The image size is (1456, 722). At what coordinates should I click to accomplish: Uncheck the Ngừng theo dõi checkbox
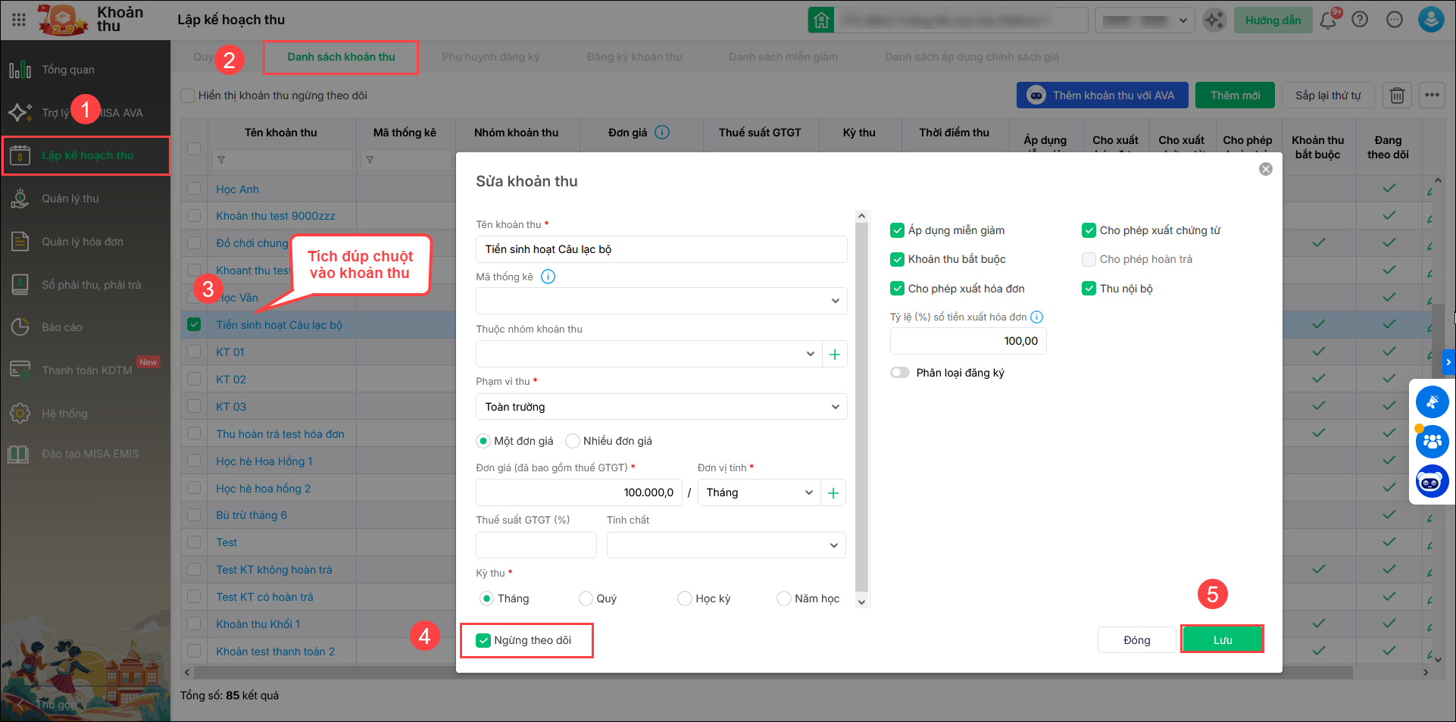[483, 641]
